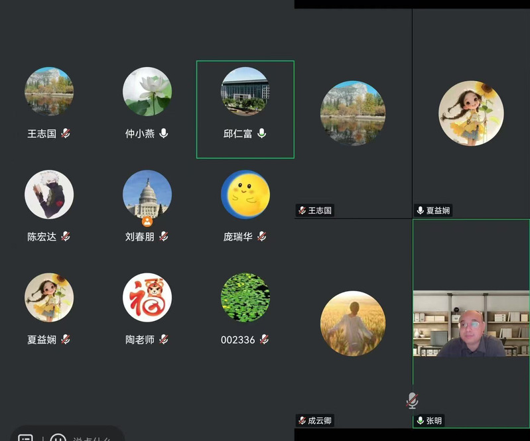The width and height of the screenshot is (530, 441).
Task: Select 张明's live video tile
Action: 471,324
